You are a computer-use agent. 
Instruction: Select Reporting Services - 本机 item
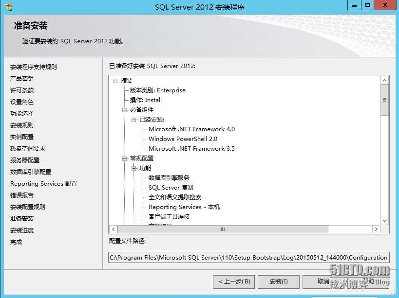[184, 207]
